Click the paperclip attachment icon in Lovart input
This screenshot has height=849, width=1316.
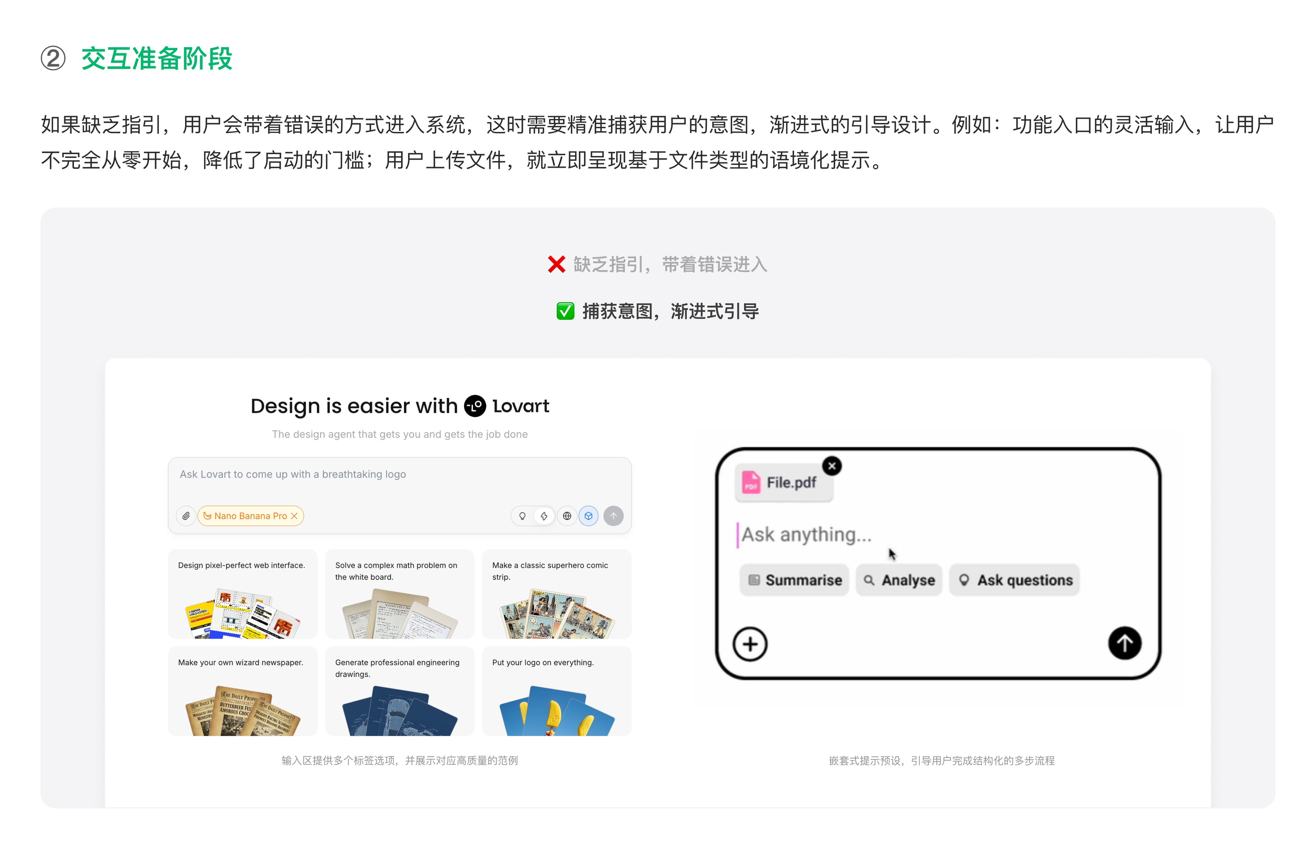point(186,515)
